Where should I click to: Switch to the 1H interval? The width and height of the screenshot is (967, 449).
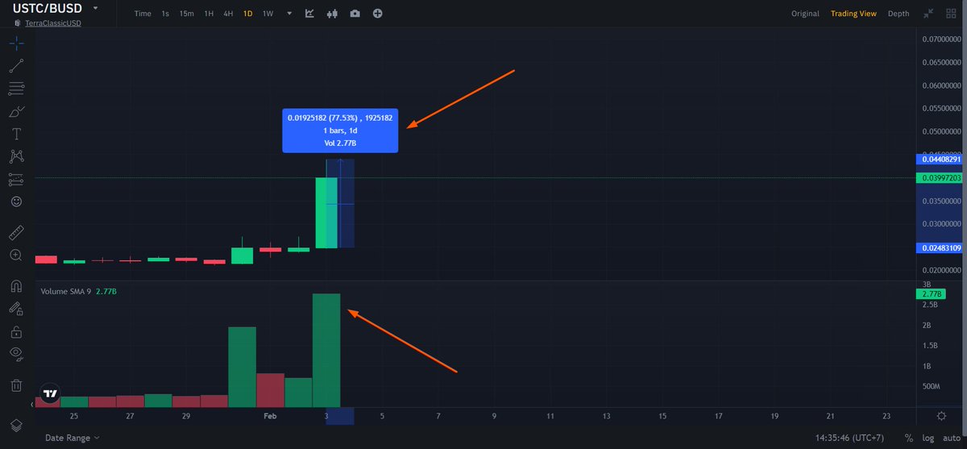point(209,14)
